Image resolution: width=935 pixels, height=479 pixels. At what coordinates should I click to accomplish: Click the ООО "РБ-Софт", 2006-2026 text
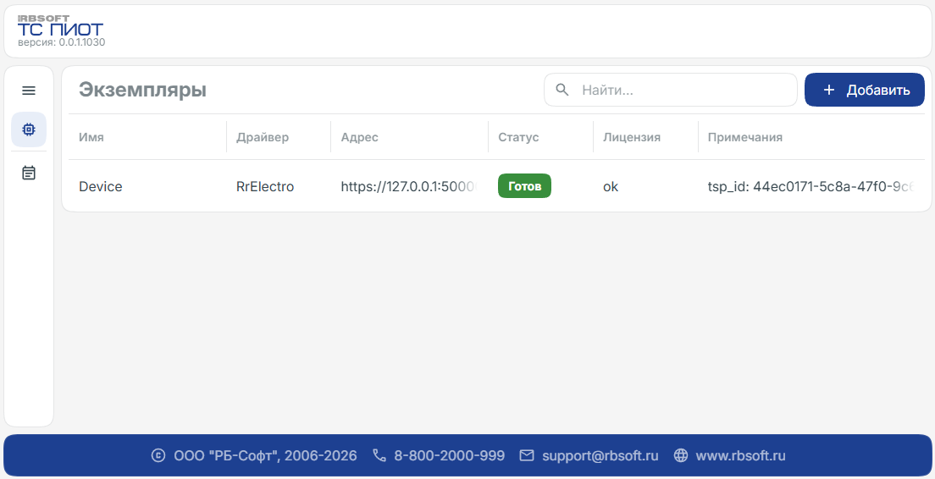coord(265,456)
